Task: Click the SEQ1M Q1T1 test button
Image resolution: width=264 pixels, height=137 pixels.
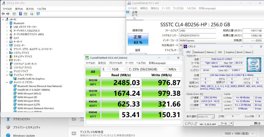Action: pyautogui.click(x=93, y=93)
